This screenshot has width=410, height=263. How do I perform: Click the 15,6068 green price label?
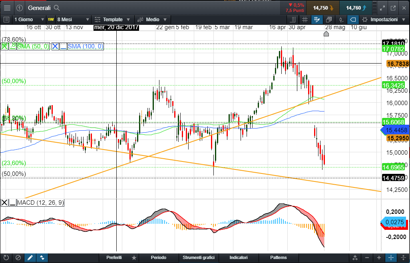point(393,122)
